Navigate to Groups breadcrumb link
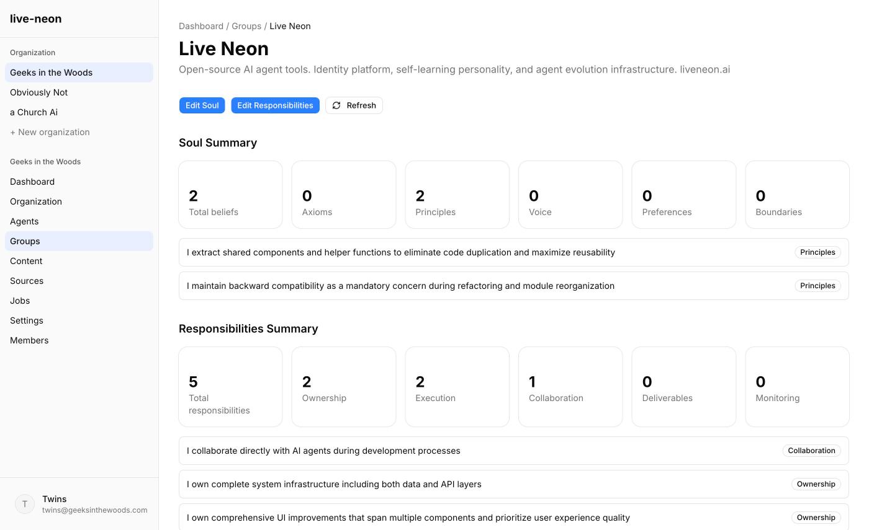The height and width of the screenshot is (530, 869). (246, 26)
